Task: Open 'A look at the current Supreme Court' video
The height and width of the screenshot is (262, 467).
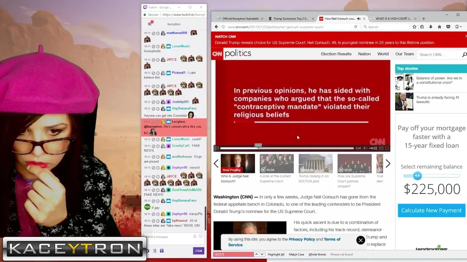Action: click(277, 163)
